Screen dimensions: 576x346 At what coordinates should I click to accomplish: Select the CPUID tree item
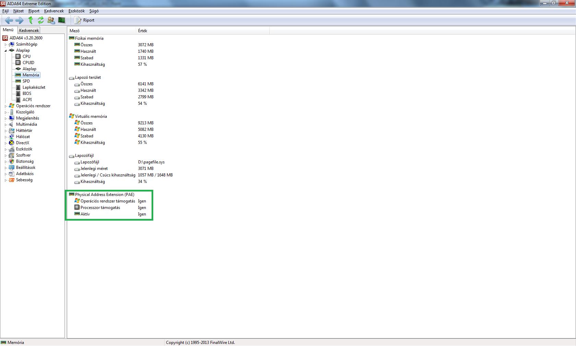click(28, 63)
